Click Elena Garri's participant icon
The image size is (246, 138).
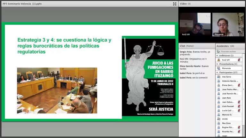pos(219,85)
